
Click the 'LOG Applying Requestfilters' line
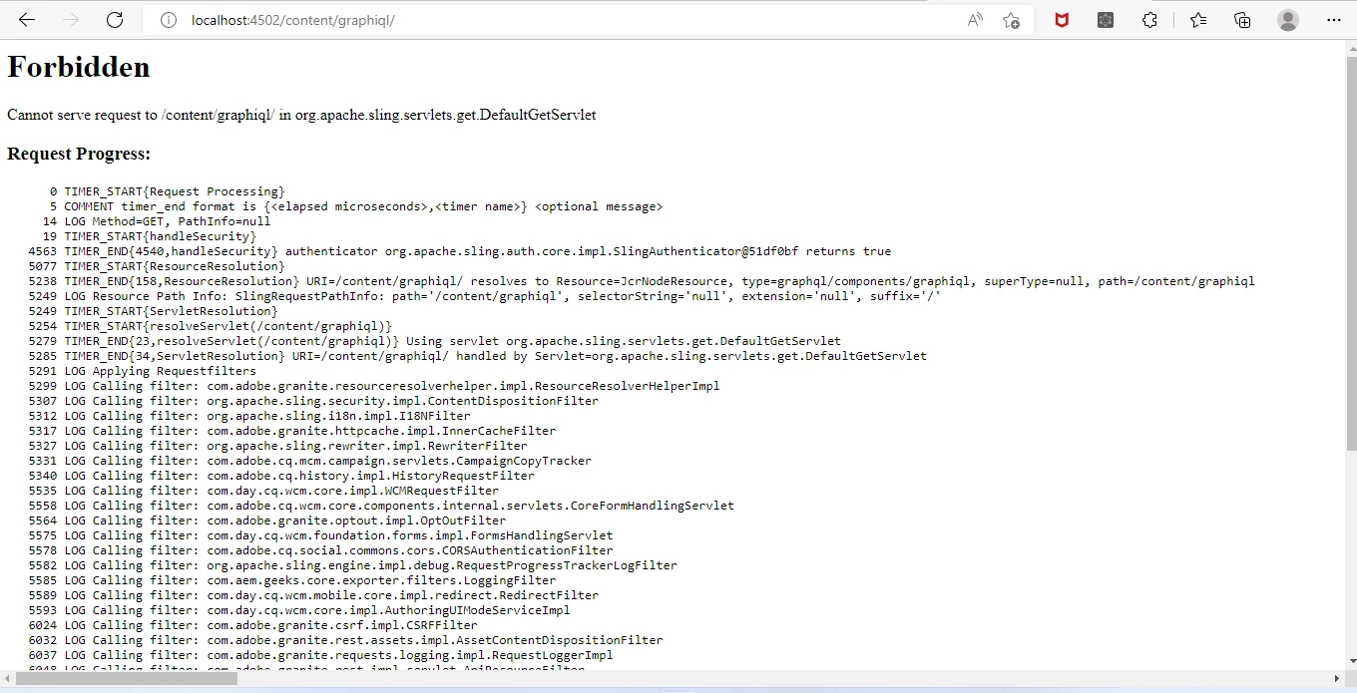[x=143, y=371]
